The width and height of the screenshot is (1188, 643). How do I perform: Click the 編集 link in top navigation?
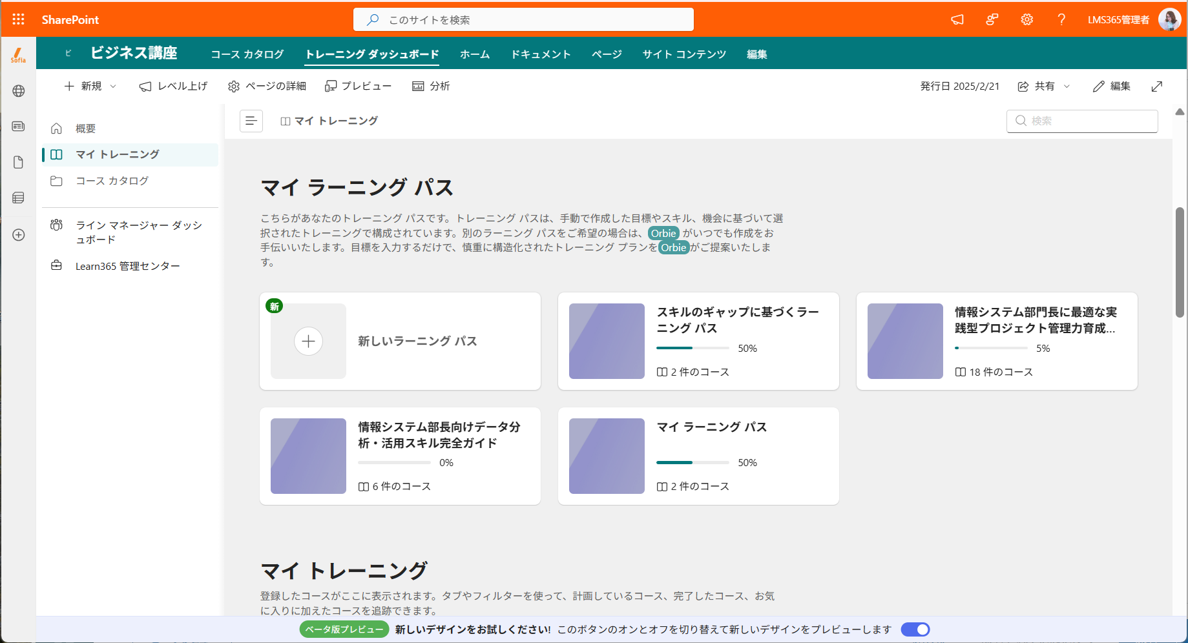pyautogui.click(x=757, y=54)
